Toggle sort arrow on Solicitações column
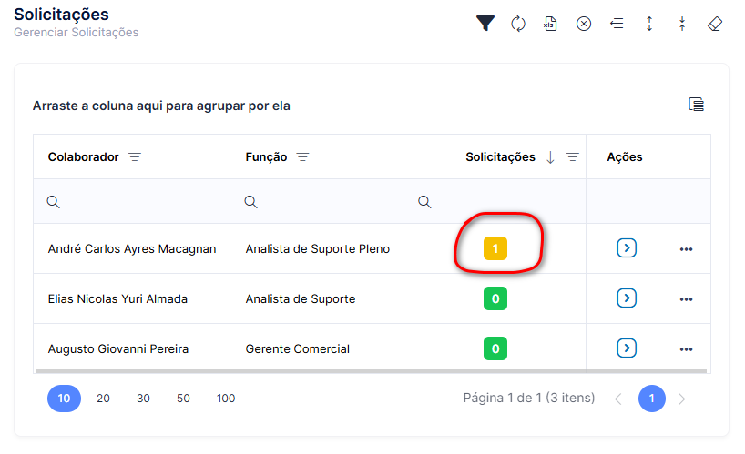 (x=550, y=157)
